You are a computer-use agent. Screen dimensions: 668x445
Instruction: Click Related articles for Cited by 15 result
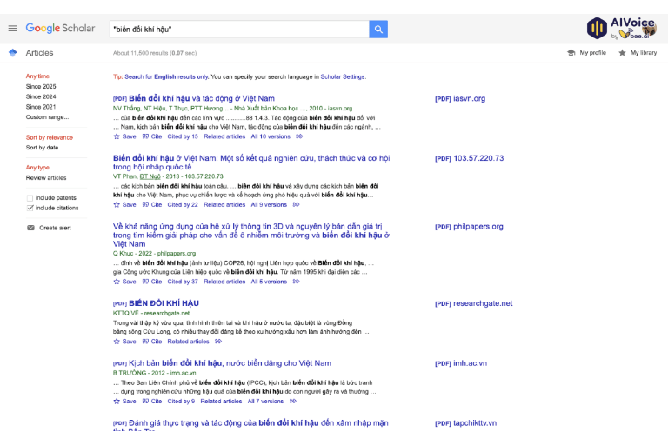coord(224,136)
